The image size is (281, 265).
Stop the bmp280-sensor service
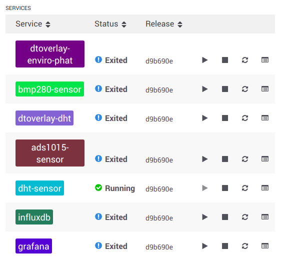click(225, 89)
